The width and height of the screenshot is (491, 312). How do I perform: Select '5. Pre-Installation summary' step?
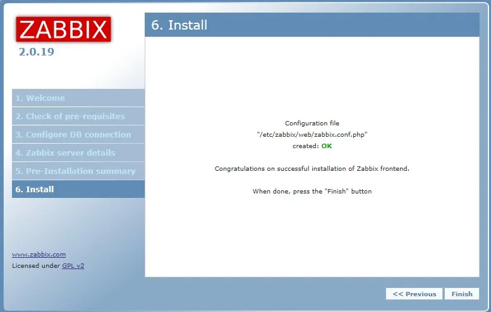click(x=78, y=171)
